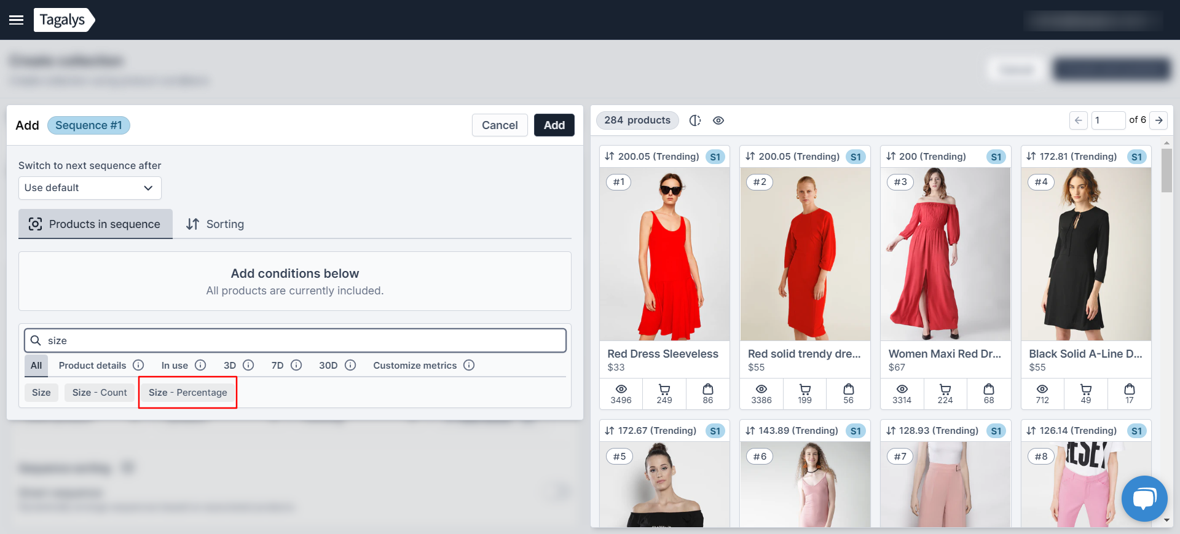The height and width of the screenshot is (534, 1180).
Task: Open the chat support bubble
Action: coord(1144,498)
